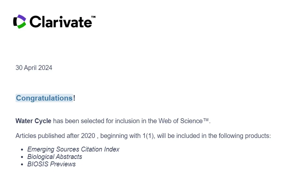The height and width of the screenshot is (176, 299).
Task: Click the word "Articles" starting the paragraph
Action: pyautogui.click(x=26, y=136)
